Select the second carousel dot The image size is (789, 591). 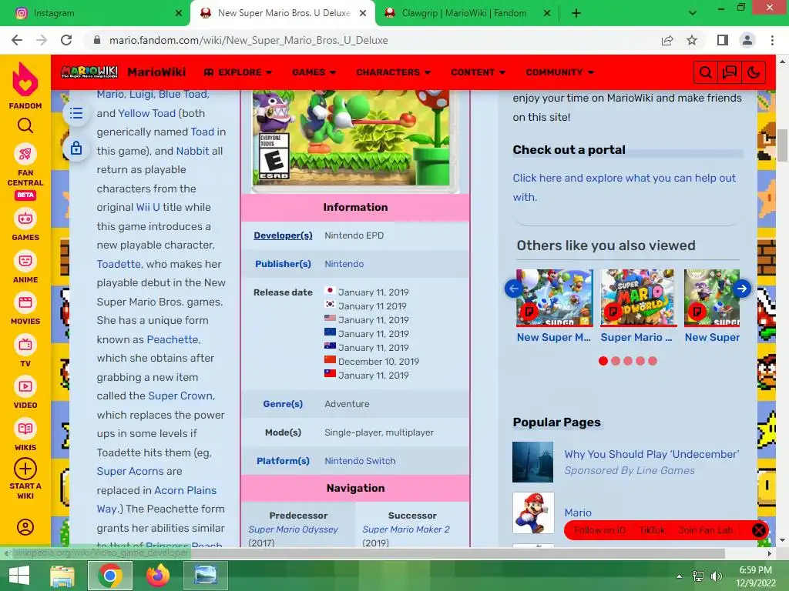[616, 361]
